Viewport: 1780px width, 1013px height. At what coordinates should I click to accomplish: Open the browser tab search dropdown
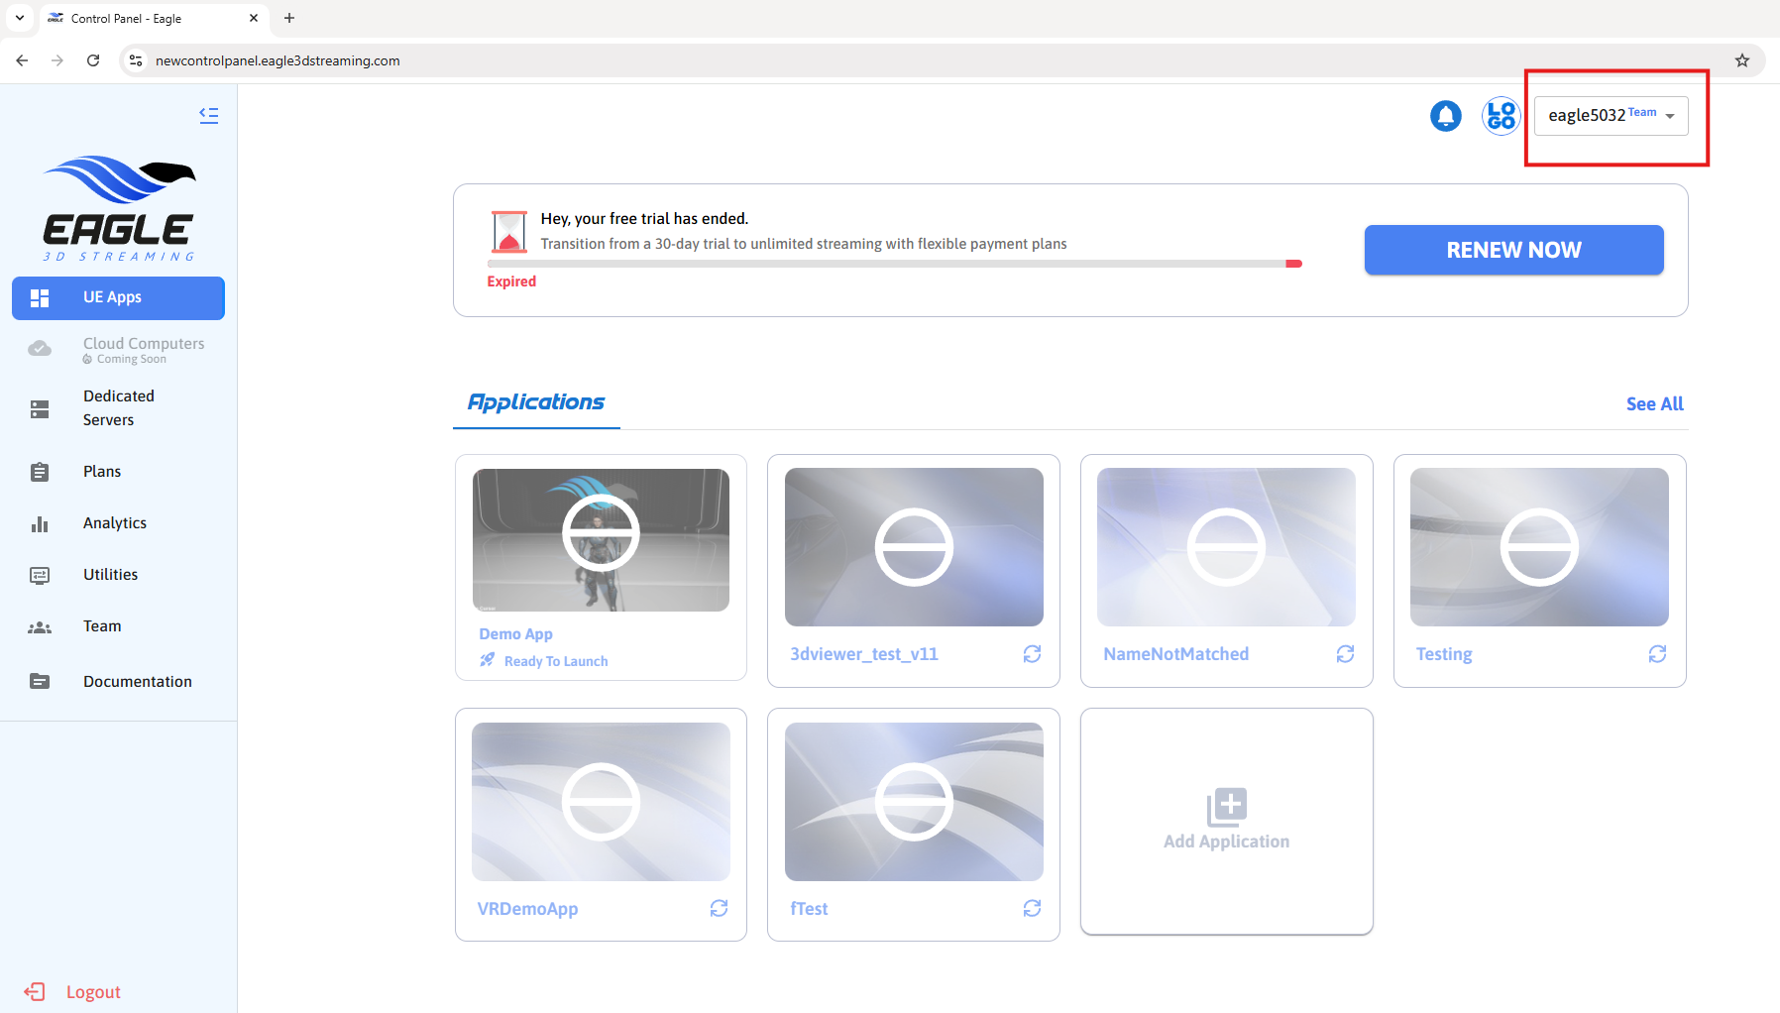coord(20,18)
